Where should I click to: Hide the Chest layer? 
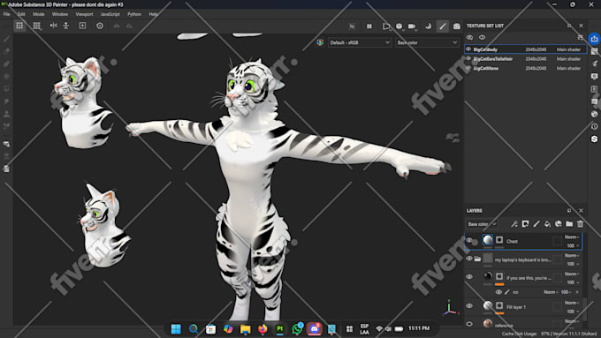(469, 240)
